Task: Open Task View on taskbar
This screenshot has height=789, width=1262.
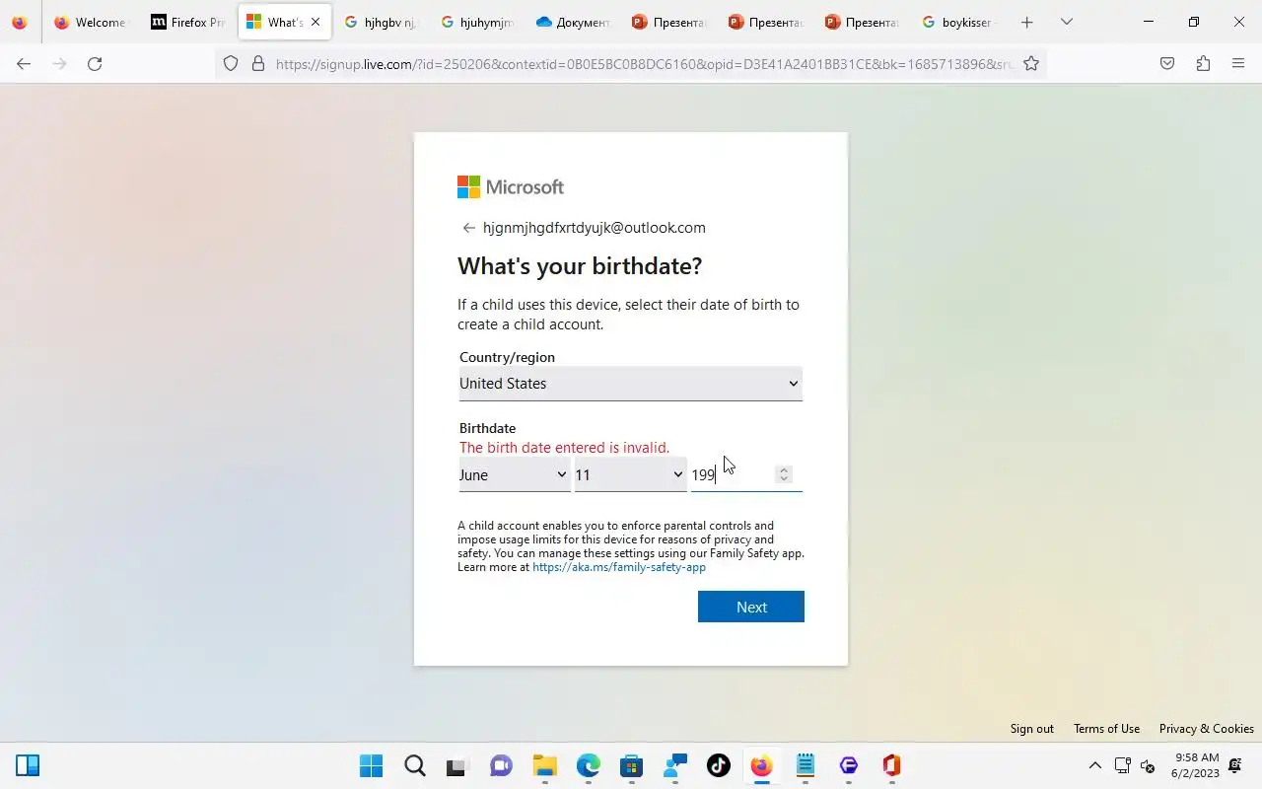Action: [456, 765]
